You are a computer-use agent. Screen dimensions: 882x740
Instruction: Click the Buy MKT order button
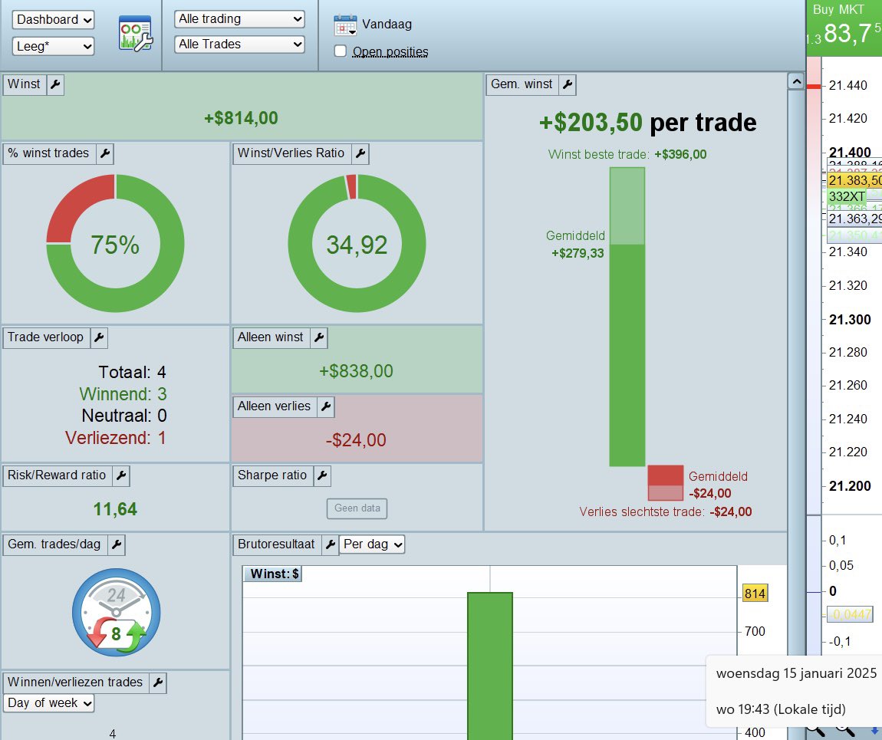(x=844, y=28)
